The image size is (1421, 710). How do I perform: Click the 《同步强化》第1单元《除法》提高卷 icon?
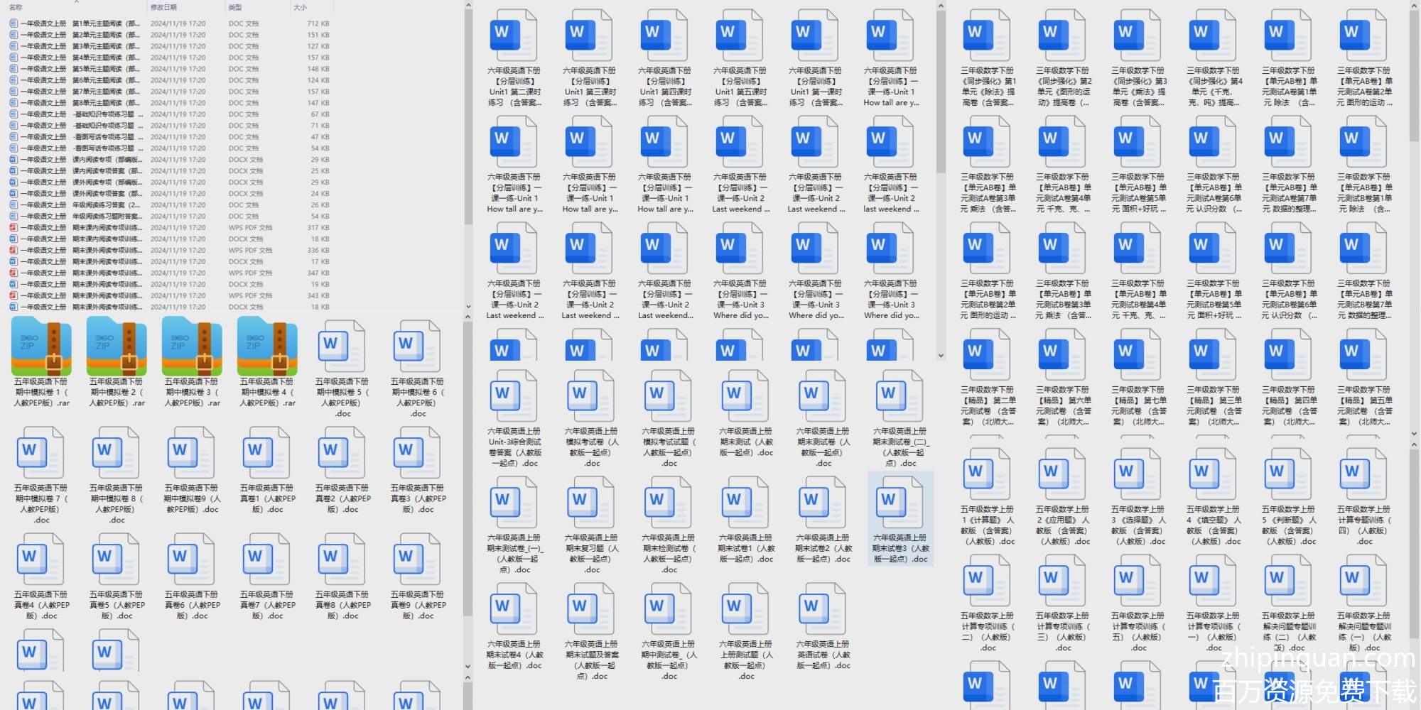[x=988, y=35]
